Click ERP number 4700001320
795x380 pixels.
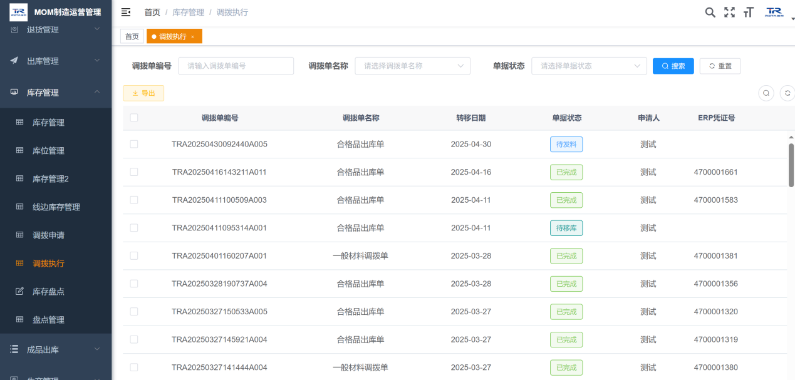pyautogui.click(x=716, y=311)
